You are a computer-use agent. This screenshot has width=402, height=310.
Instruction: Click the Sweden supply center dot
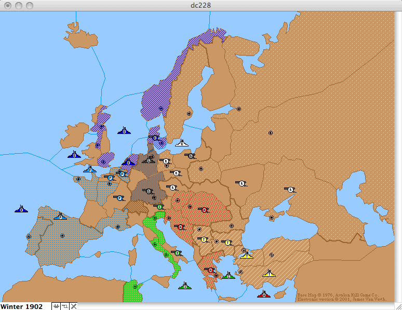coord(189,114)
